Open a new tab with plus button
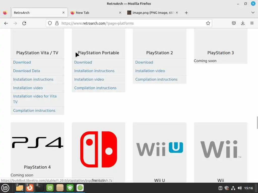The height and width of the screenshot is (193, 258). click(186, 13)
